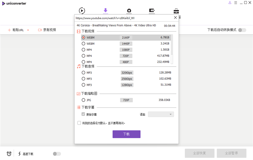Toggle 下载后自动转换模式 switch
The image size is (253, 160).
pos(242,30)
